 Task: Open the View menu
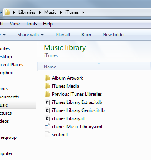(x=15, y=24)
